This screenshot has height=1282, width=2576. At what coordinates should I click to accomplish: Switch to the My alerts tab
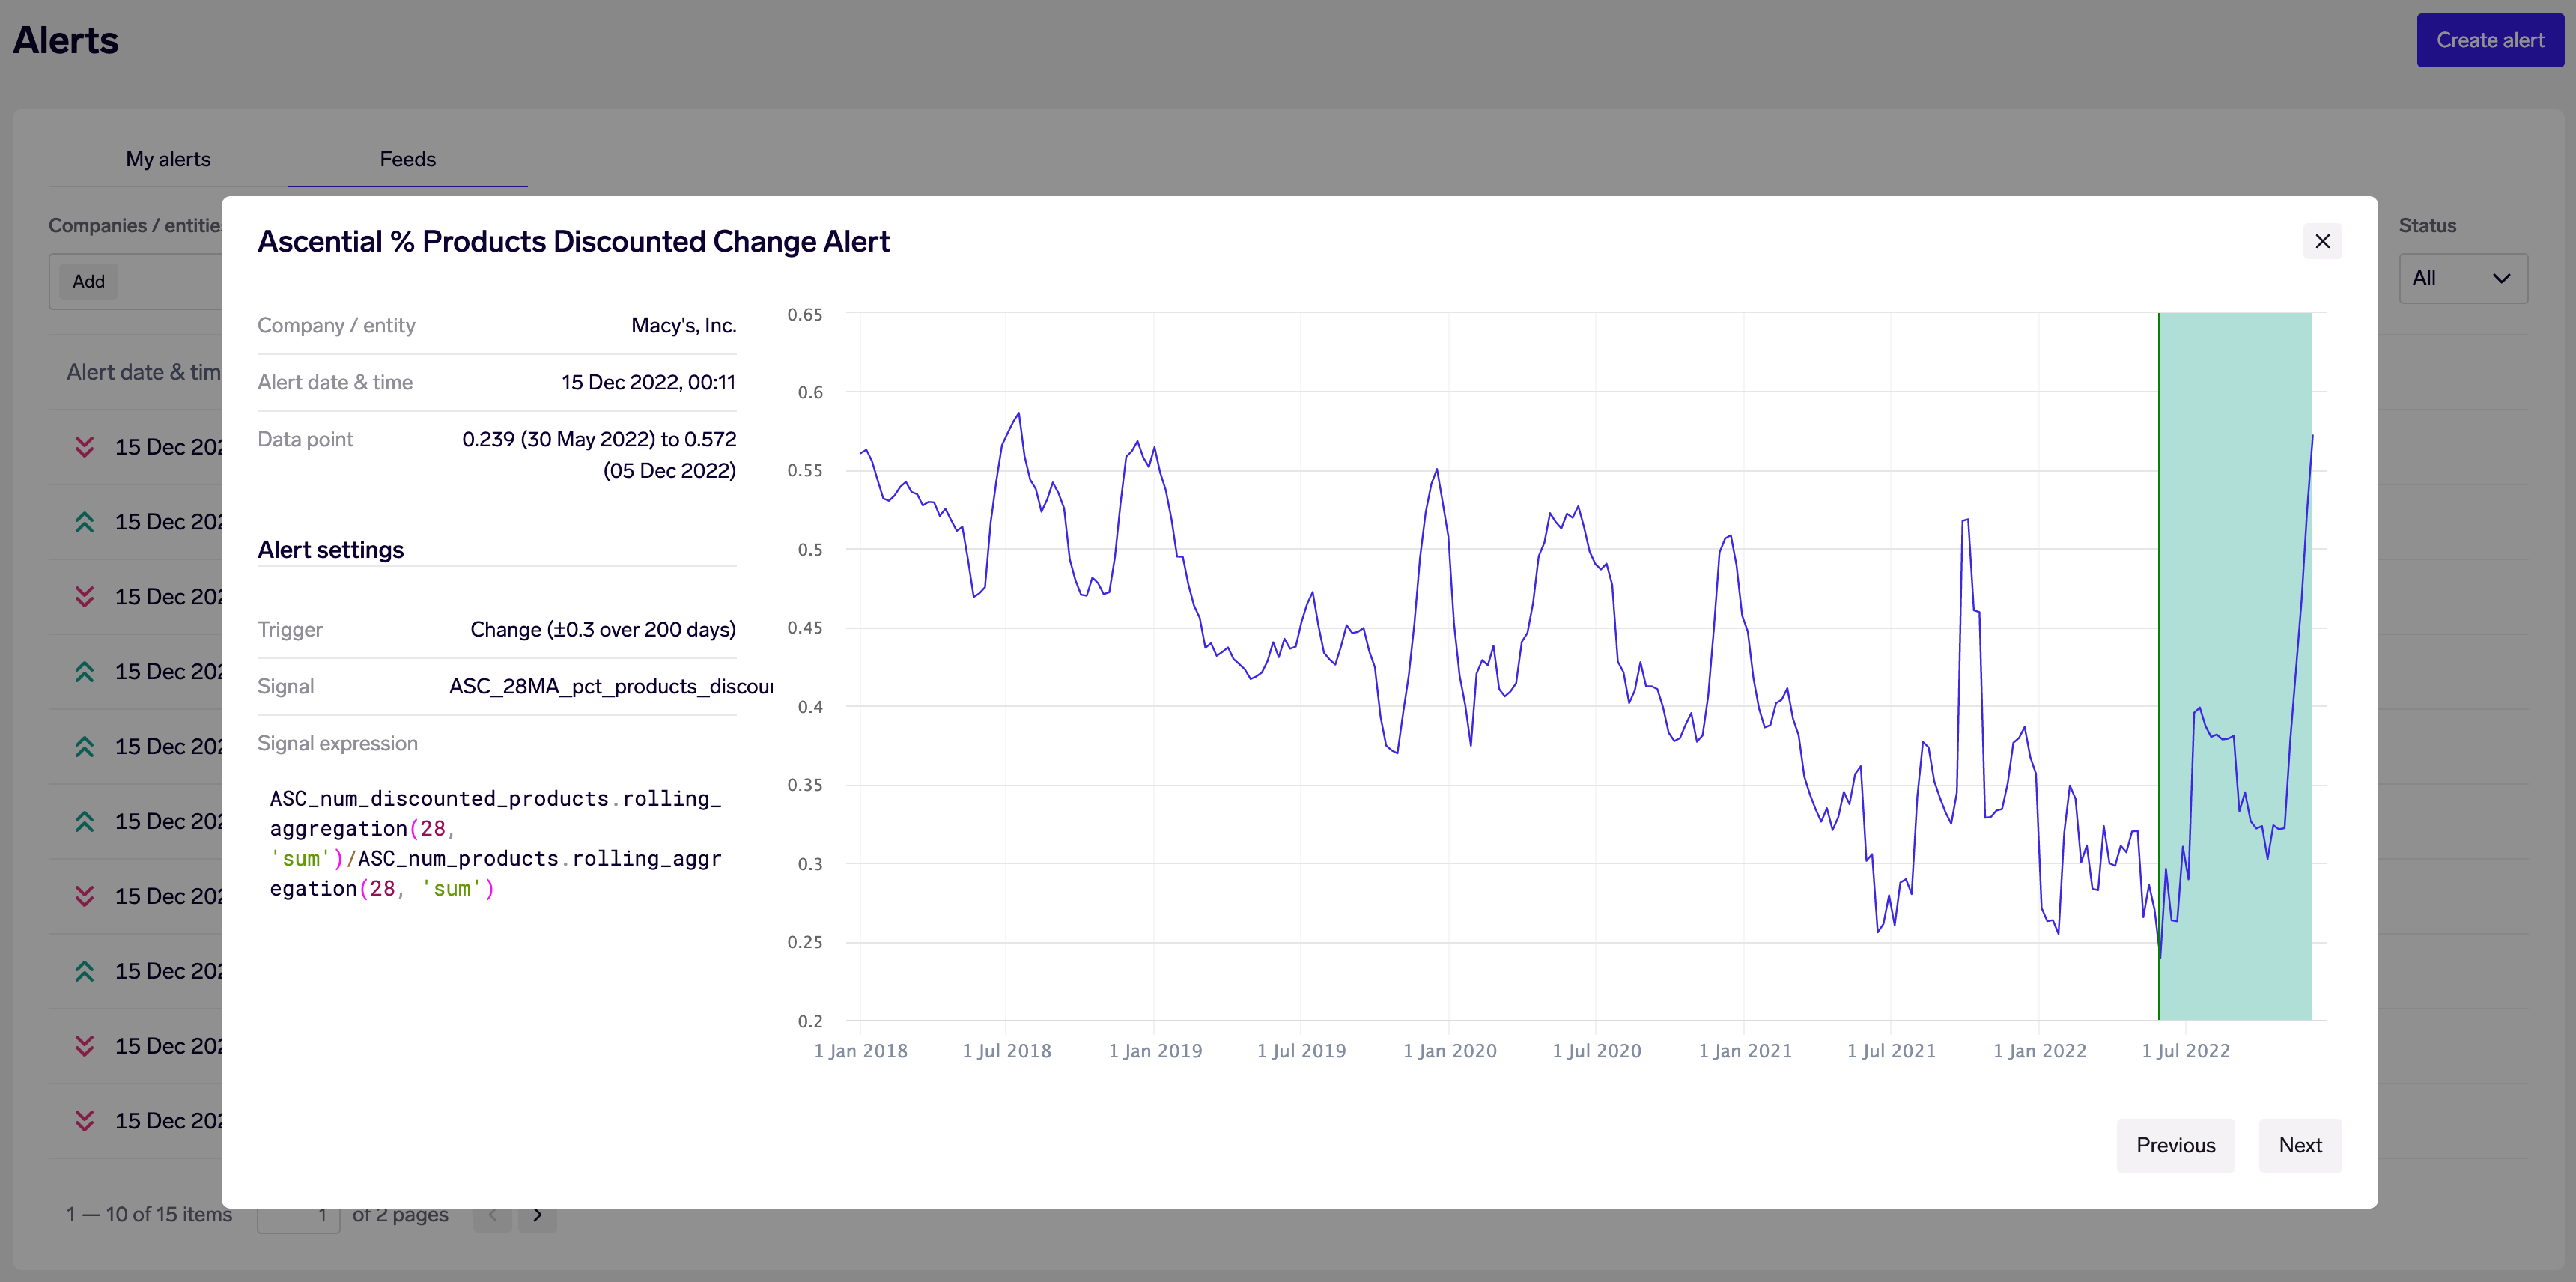click(168, 159)
